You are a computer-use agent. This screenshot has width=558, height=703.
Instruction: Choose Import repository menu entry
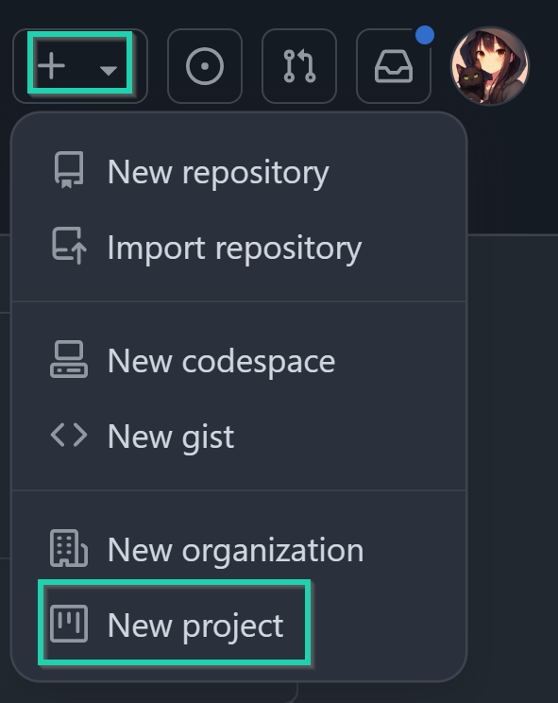click(239, 248)
